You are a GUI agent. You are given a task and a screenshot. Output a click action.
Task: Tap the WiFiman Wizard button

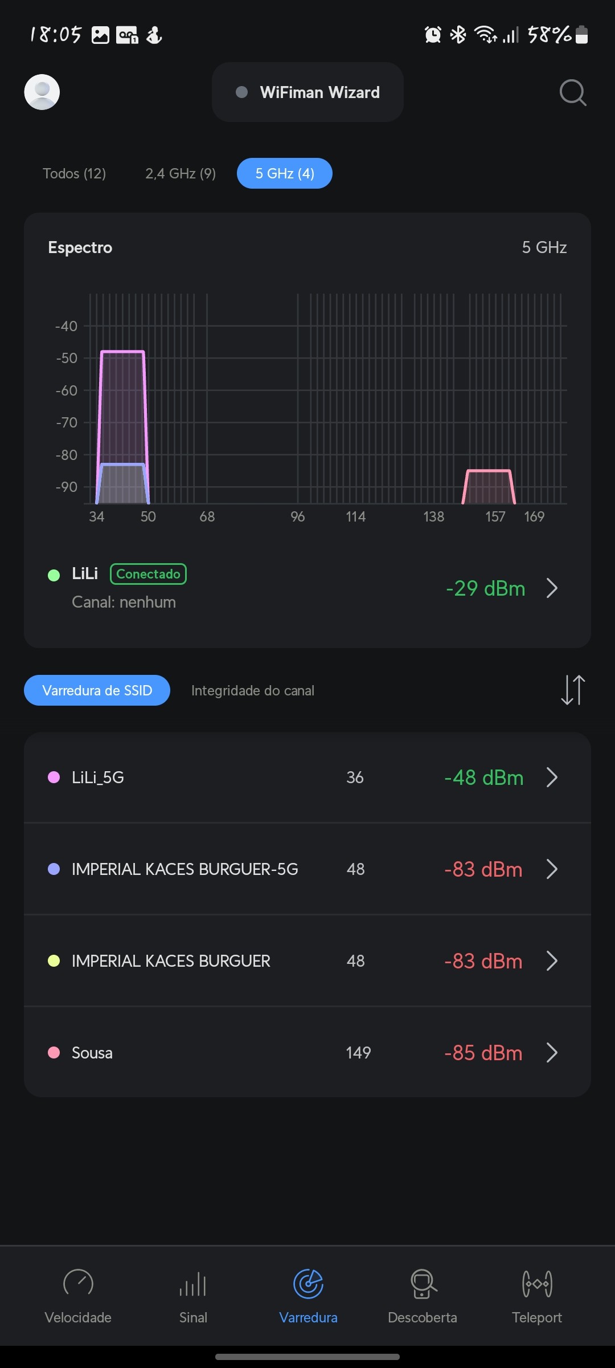[x=308, y=92]
